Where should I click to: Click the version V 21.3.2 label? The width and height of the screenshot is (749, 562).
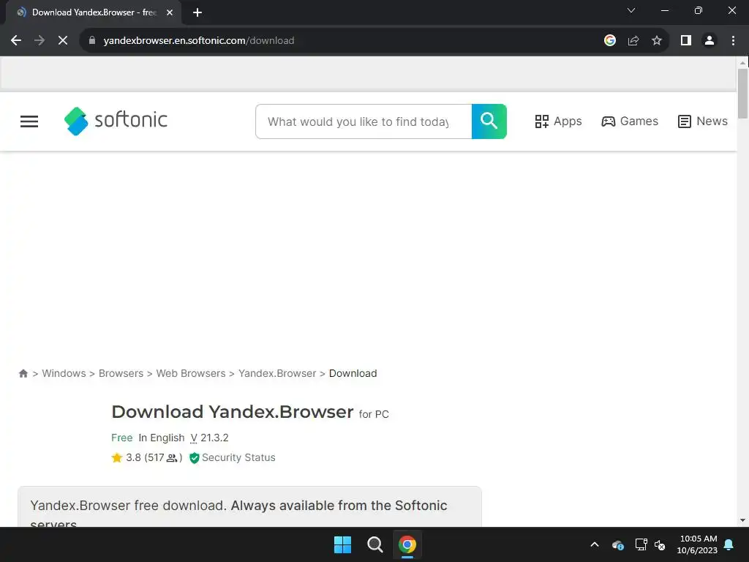click(209, 438)
